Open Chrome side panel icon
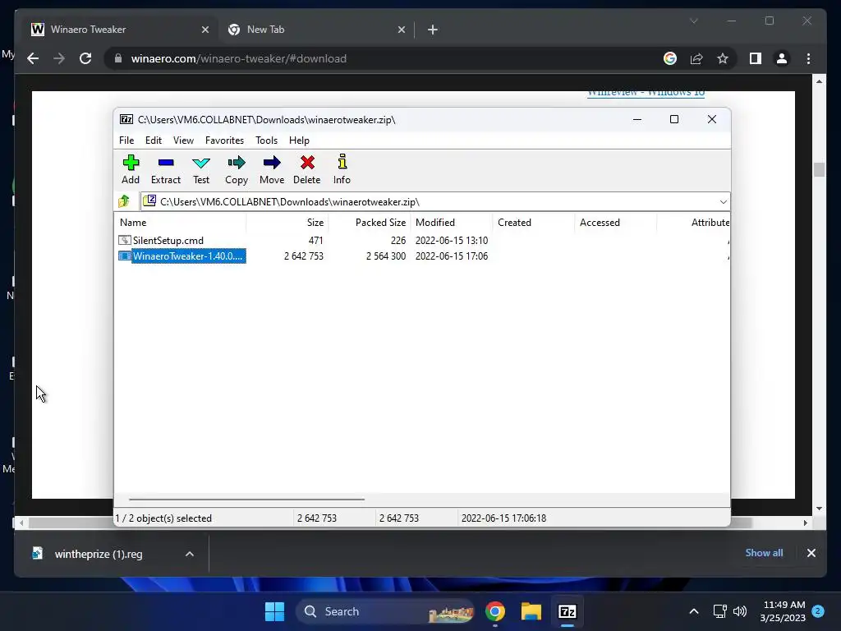The image size is (841, 631). [x=756, y=58]
